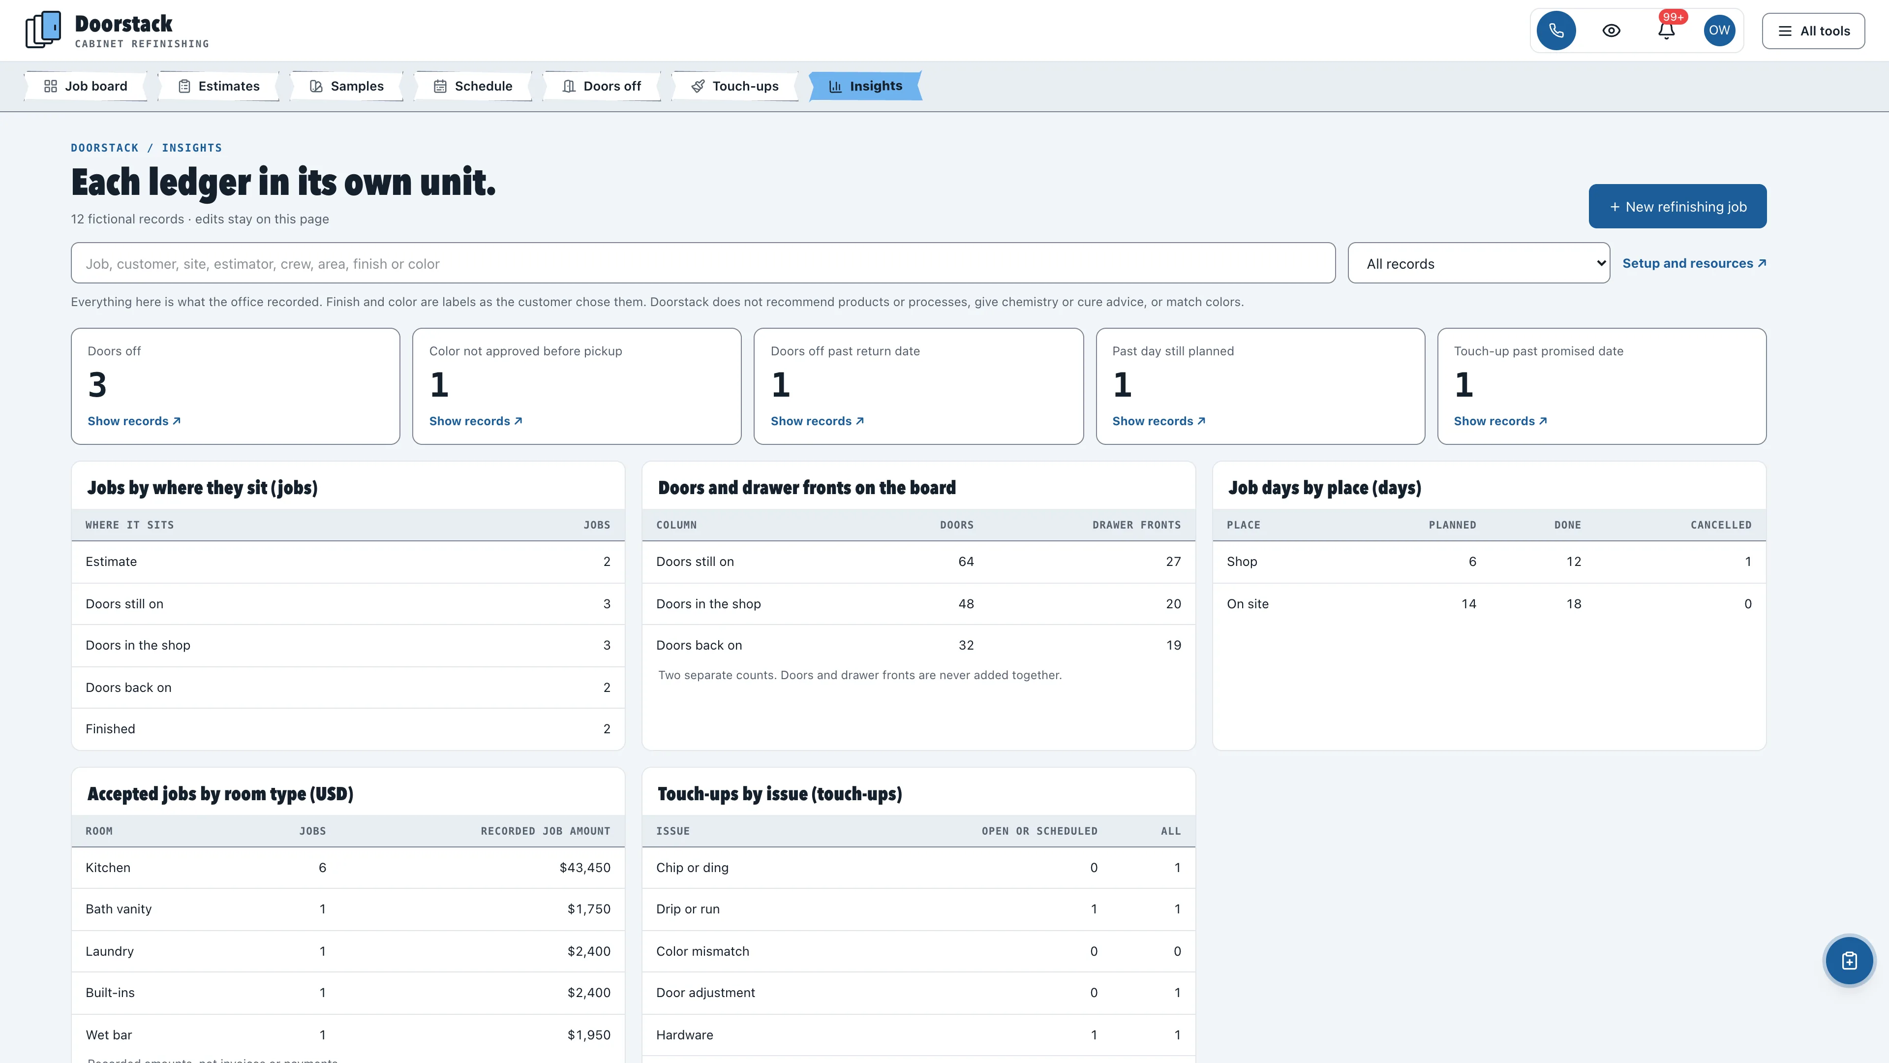Click the DOORSTACK breadcrumb link
Viewport: 1889px width, 1063px height.
coord(105,148)
